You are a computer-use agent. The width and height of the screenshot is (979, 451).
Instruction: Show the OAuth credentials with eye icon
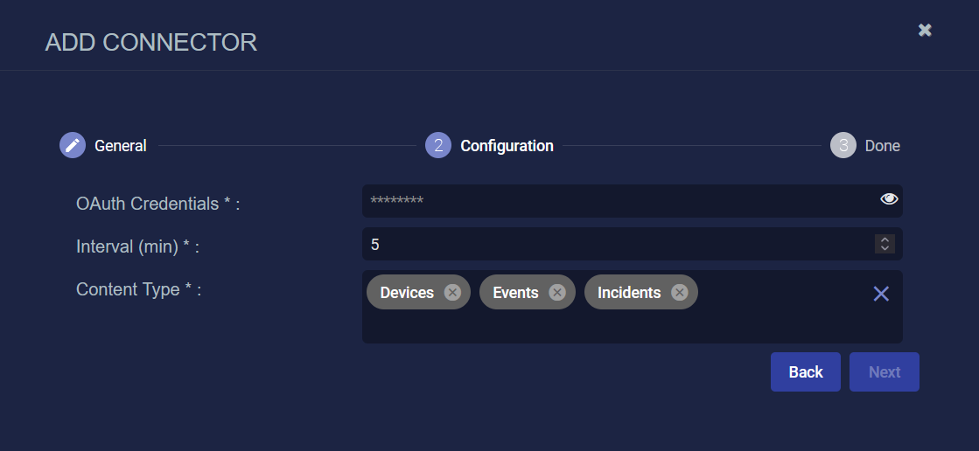(889, 199)
